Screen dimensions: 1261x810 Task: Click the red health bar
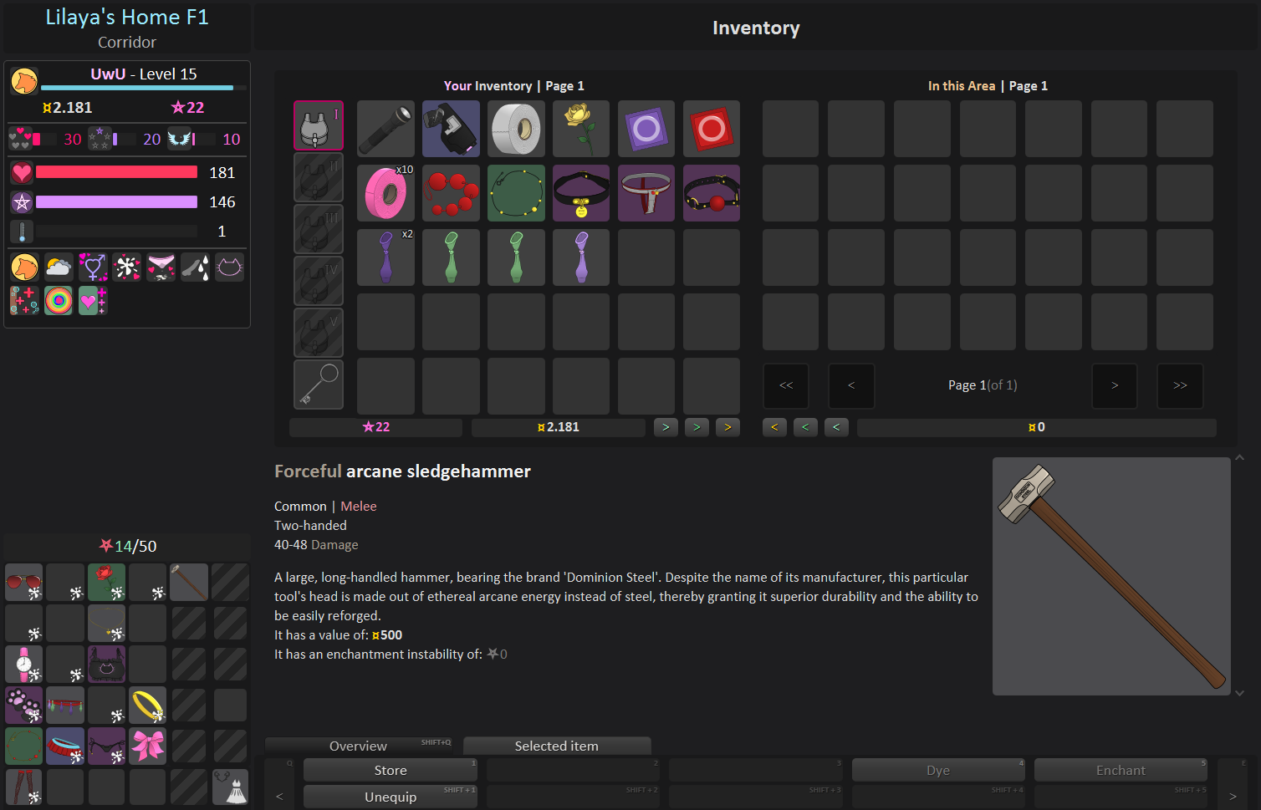click(x=117, y=172)
